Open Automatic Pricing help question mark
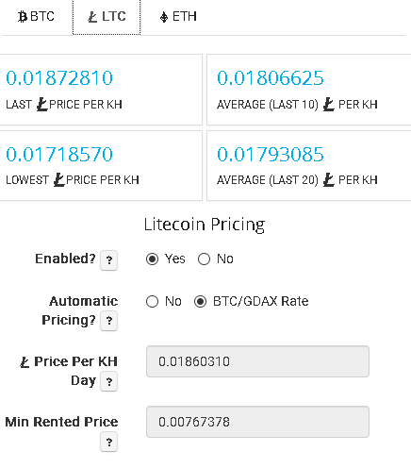 [x=108, y=321]
